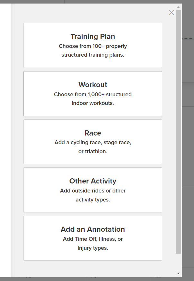Click "Add Time Off, Illness, or Injury" description

click(x=93, y=243)
